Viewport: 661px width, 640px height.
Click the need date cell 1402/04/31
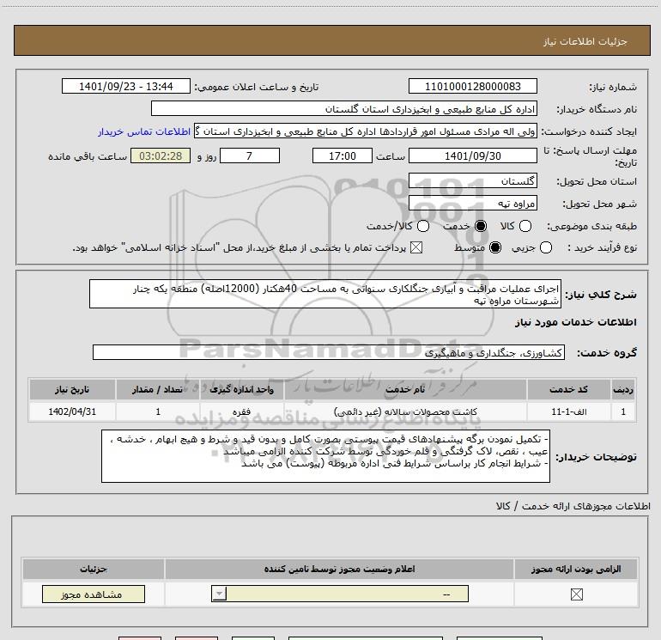[x=72, y=411]
